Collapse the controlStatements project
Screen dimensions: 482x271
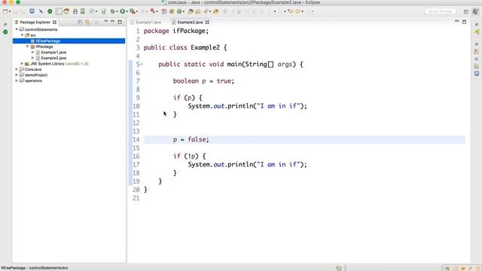(17, 29)
